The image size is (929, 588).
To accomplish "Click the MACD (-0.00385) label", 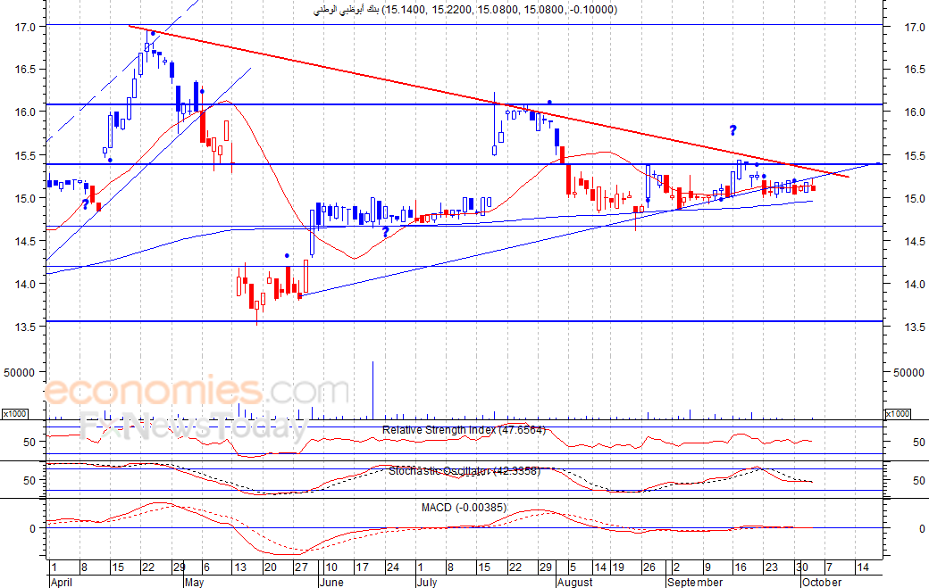I will 464,508.
